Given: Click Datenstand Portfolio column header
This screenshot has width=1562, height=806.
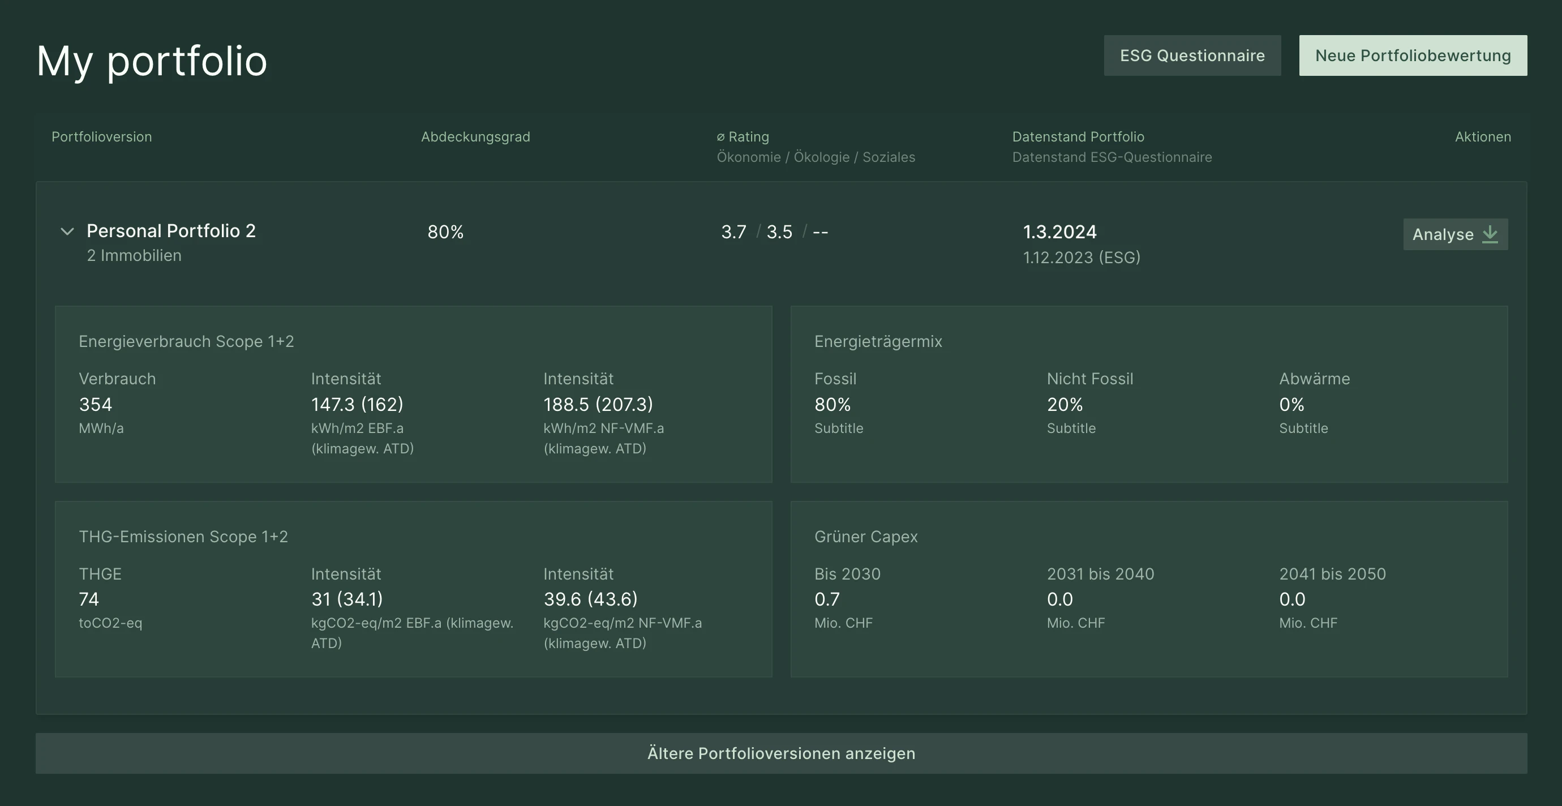Looking at the screenshot, I should pyautogui.click(x=1078, y=137).
